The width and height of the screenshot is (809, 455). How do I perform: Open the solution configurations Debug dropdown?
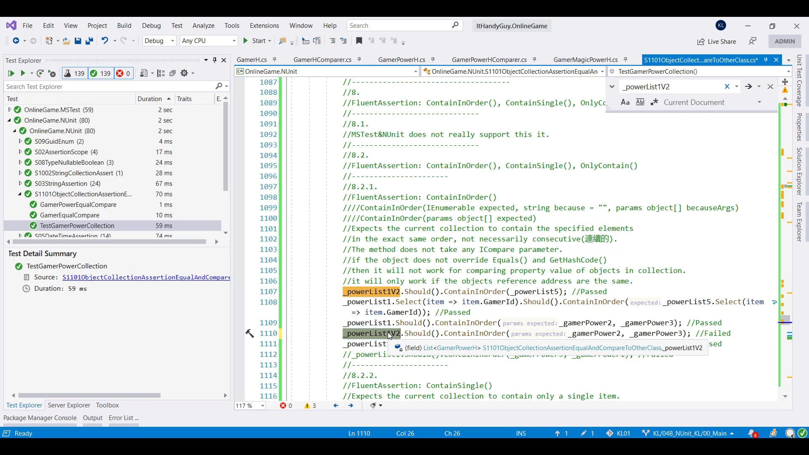pyautogui.click(x=173, y=41)
